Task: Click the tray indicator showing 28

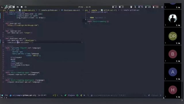Action: [x=121, y=7]
